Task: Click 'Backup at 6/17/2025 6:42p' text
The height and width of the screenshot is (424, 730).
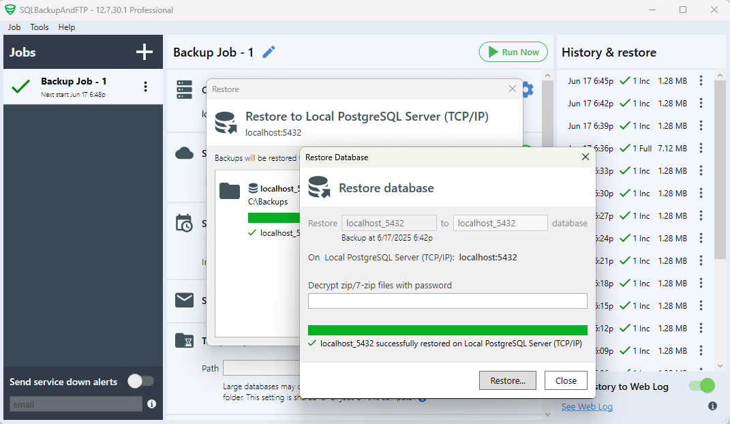Action: (387, 238)
